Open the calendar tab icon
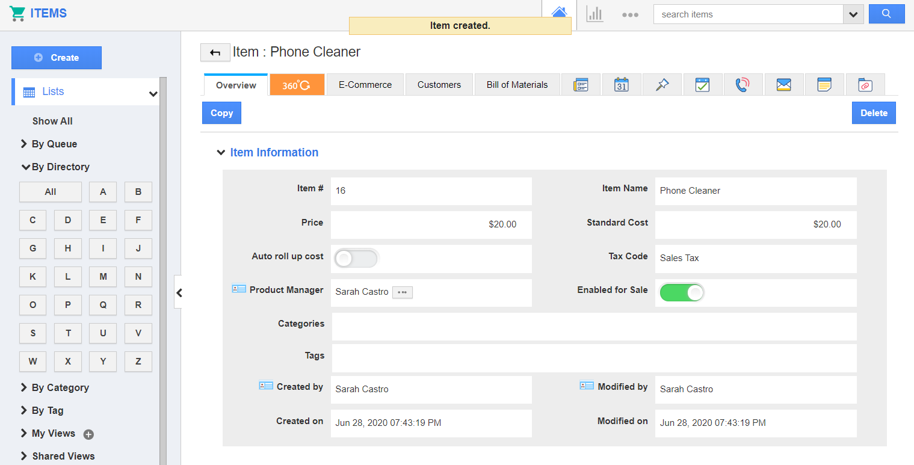 [622, 85]
